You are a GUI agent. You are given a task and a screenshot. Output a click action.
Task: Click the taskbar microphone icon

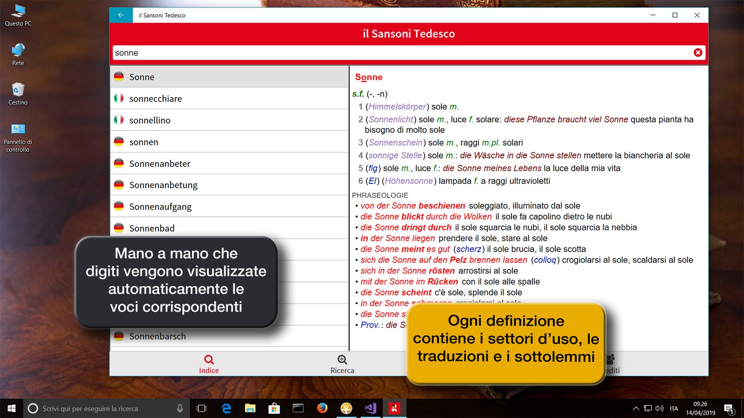pyautogui.click(x=180, y=408)
